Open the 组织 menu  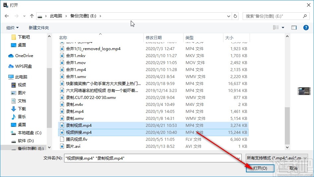12,28
